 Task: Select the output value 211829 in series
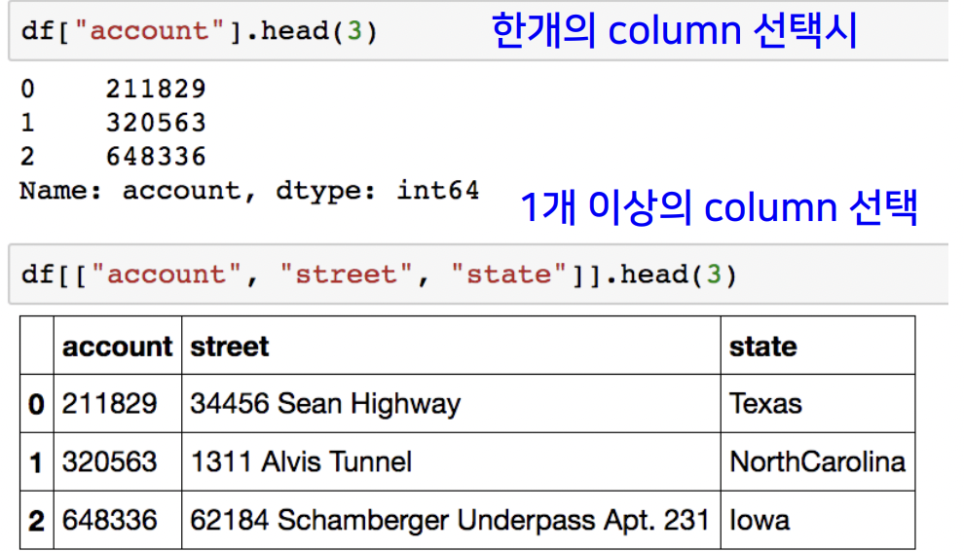pyautogui.click(x=156, y=90)
